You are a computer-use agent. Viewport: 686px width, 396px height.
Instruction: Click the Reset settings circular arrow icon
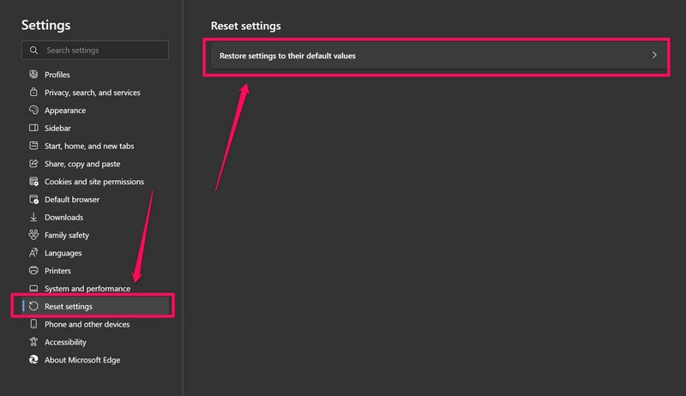(33, 307)
